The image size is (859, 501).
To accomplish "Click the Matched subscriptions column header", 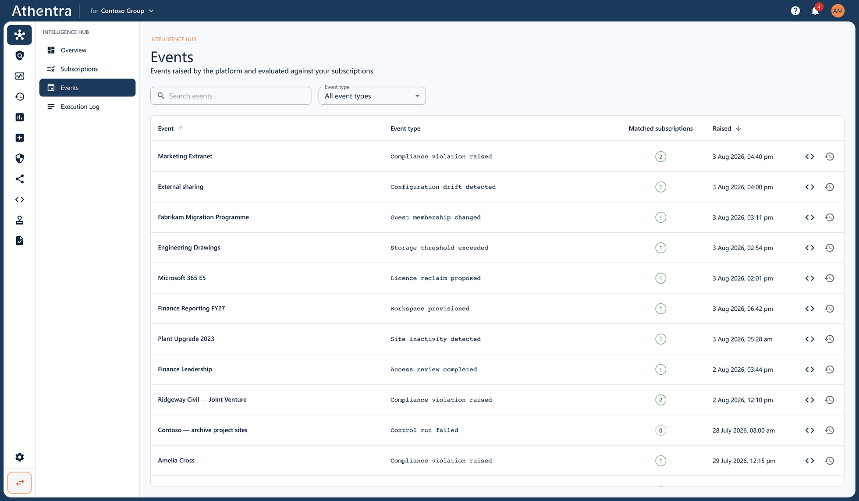I will pyautogui.click(x=660, y=128).
